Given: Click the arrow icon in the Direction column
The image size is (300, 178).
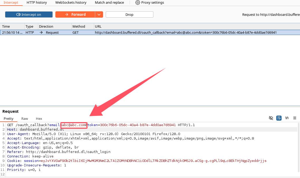Looking at the screenshot, I should pyautogui.click(x=41, y=33).
